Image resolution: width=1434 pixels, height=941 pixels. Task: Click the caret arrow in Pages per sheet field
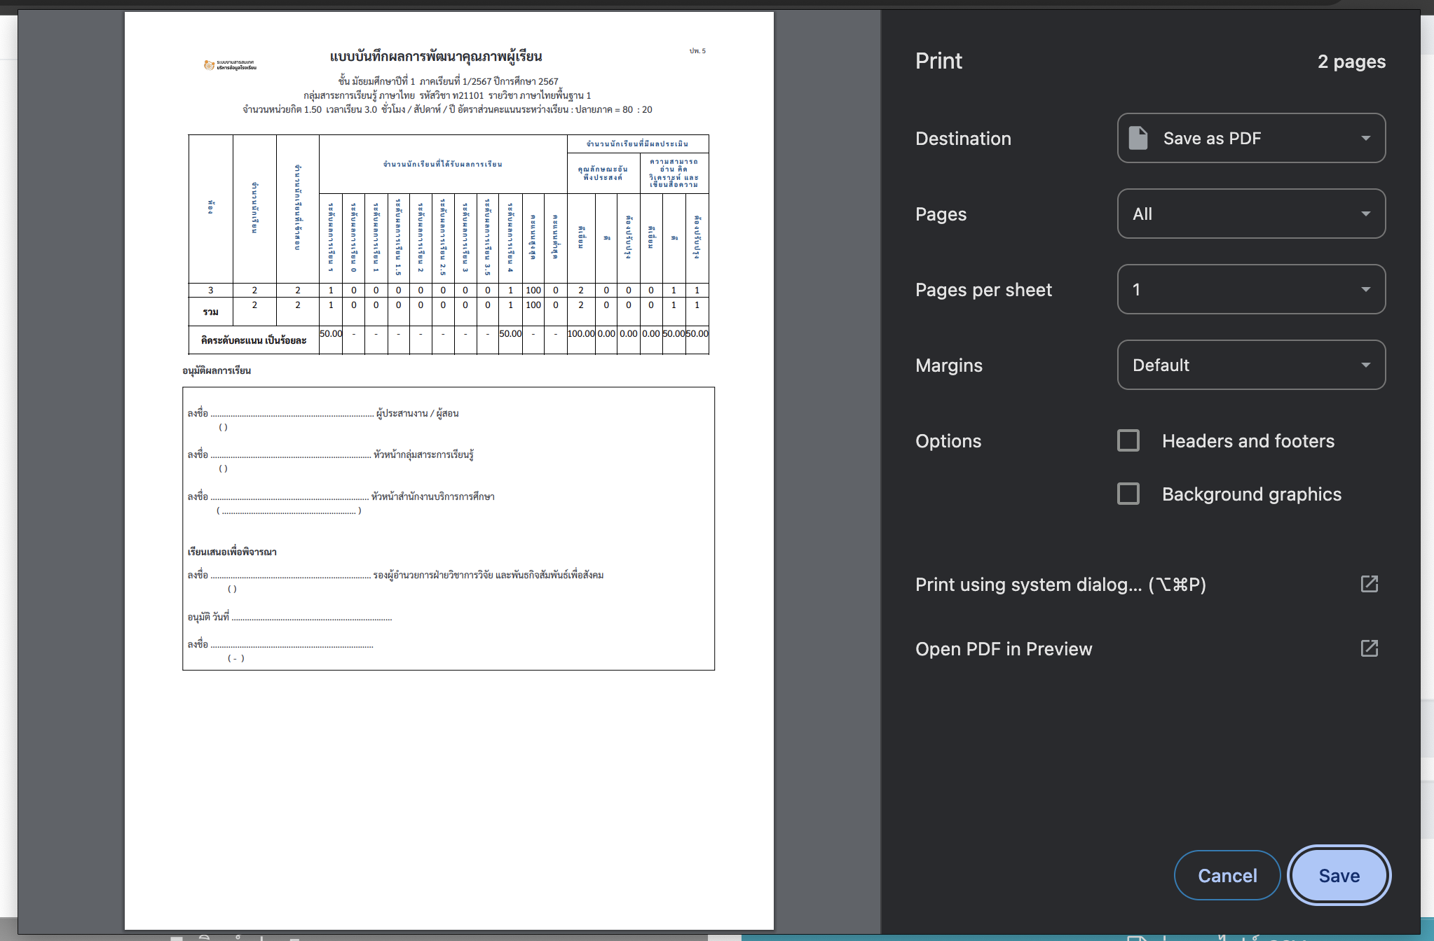(1365, 289)
